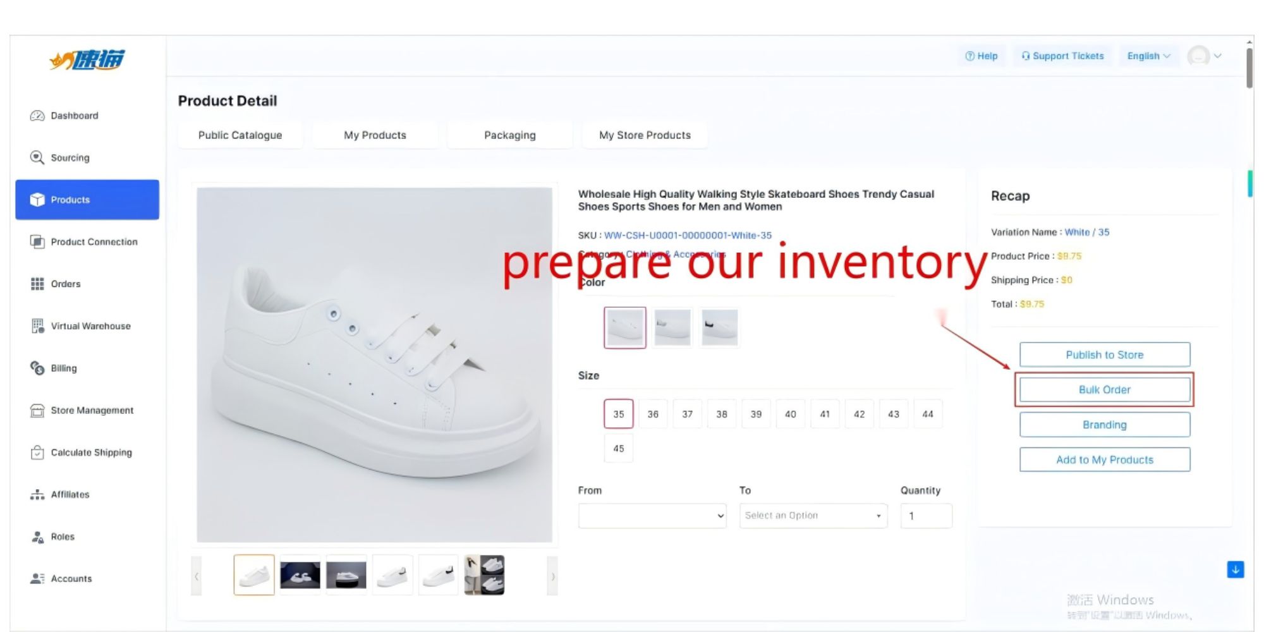
Task: Select size 38 option
Action: pos(722,414)
